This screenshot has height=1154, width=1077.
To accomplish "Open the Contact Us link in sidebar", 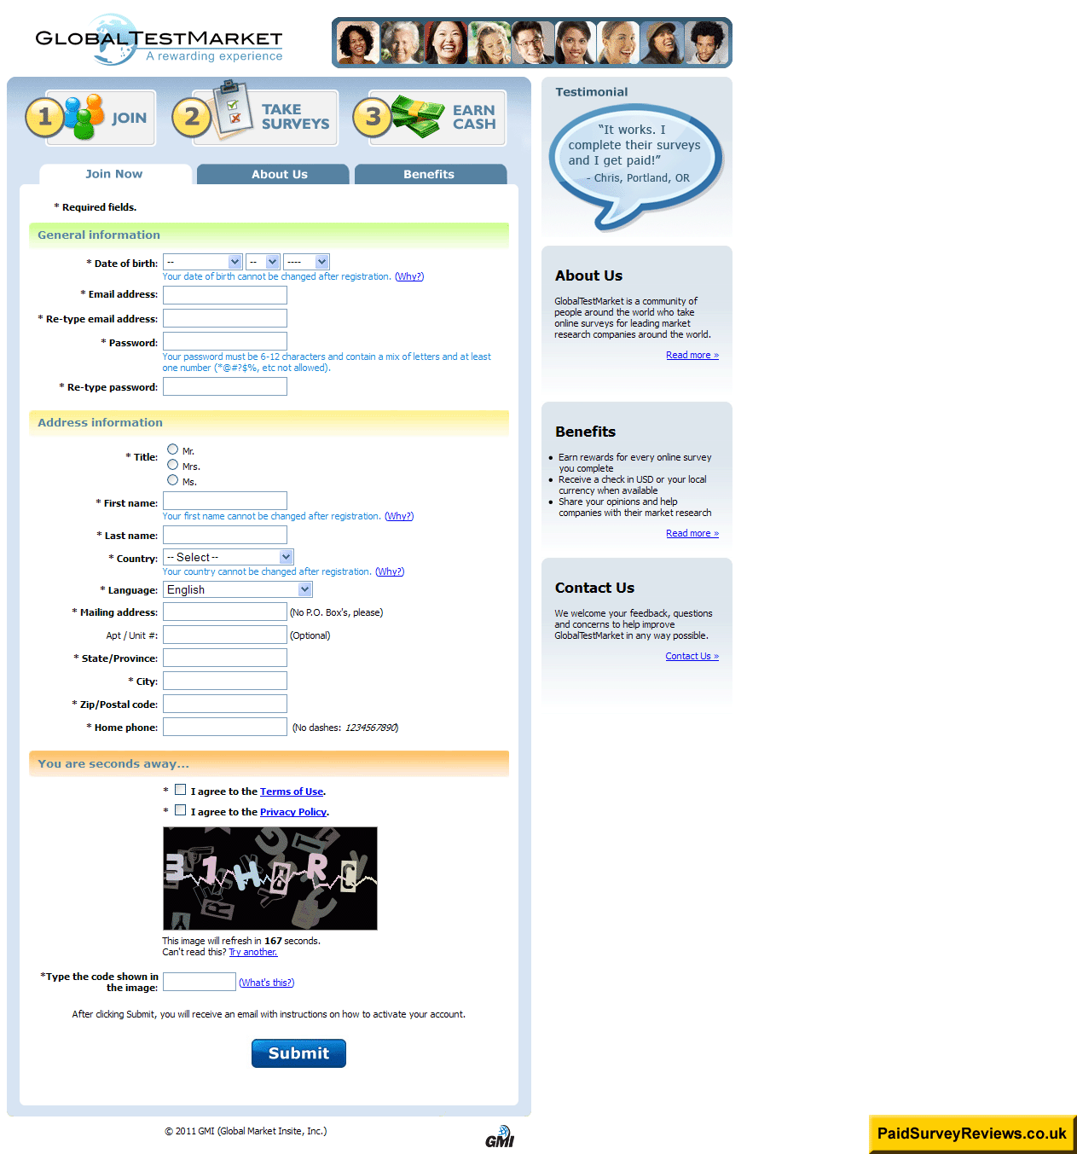I will tap(692, 656).
